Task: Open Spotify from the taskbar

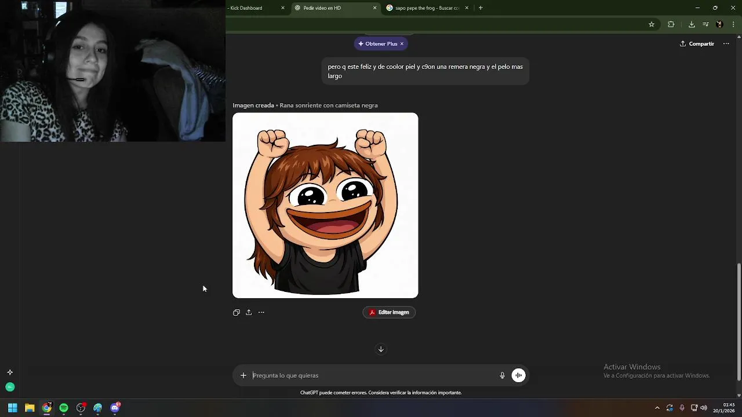Action: pyautogui.click(x=64, y=408)
